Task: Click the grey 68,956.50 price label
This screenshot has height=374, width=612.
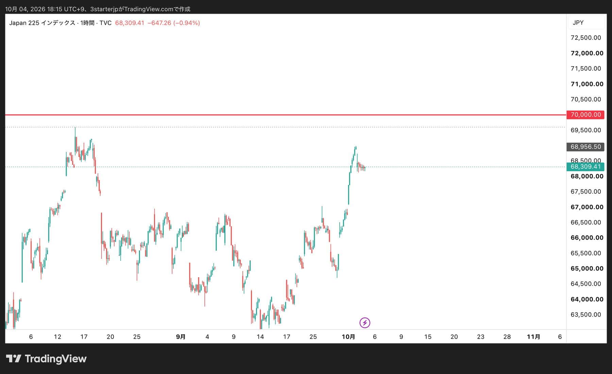Action: pos(585,147)
